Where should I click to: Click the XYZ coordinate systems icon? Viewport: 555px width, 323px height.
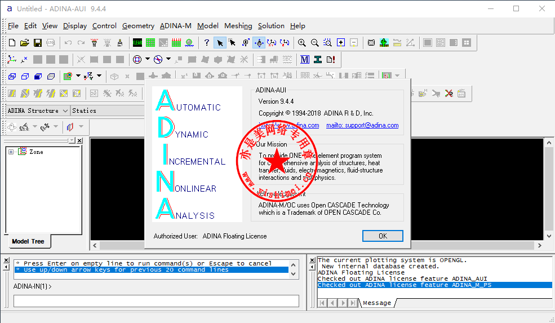coord(12,60)
